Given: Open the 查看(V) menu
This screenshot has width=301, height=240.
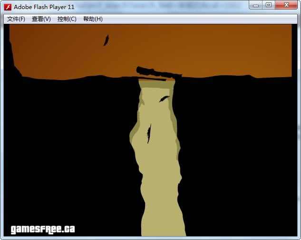Looking at the screenshot, I should point(41,19).
